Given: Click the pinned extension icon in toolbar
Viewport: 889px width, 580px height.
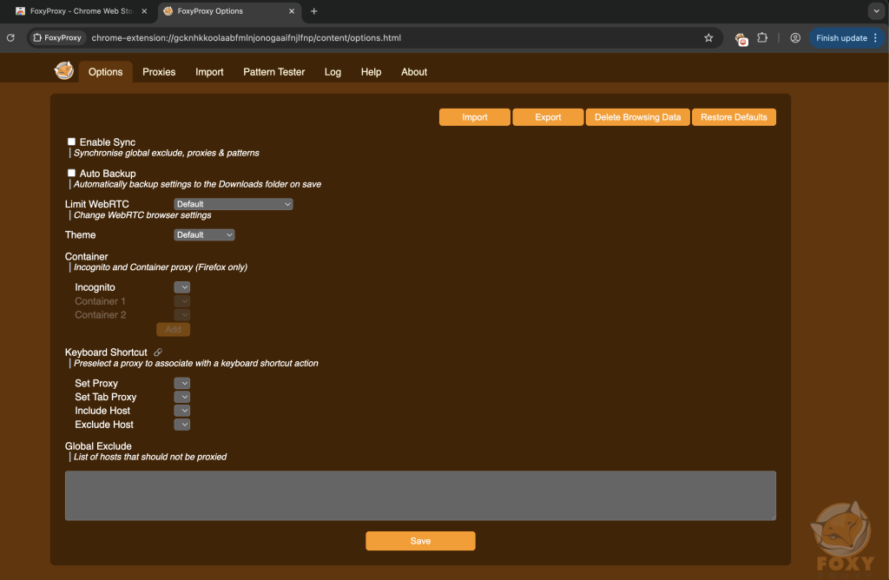Looking at the screenshot, I should point(741,38).
